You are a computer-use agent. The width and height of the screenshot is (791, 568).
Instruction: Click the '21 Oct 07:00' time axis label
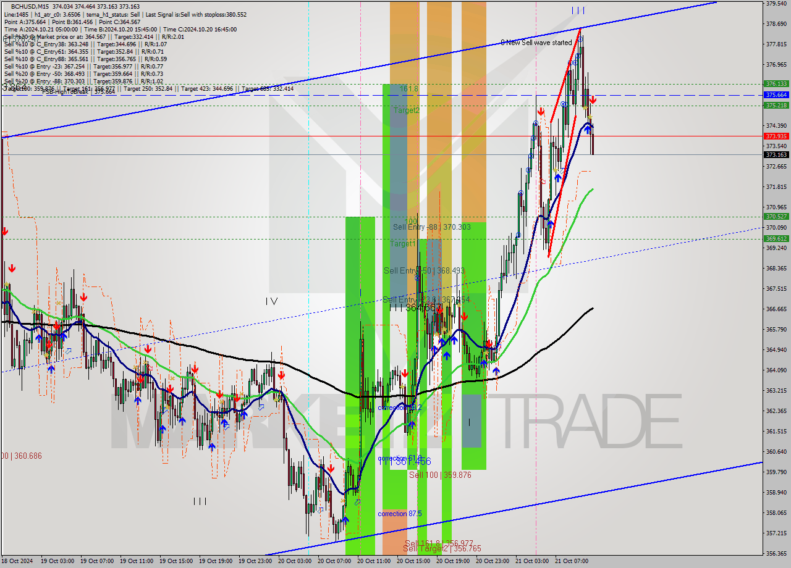coord(572,561)
